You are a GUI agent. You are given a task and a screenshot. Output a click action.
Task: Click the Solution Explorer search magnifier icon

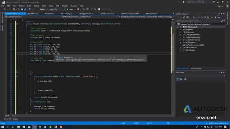click(222, 21)
